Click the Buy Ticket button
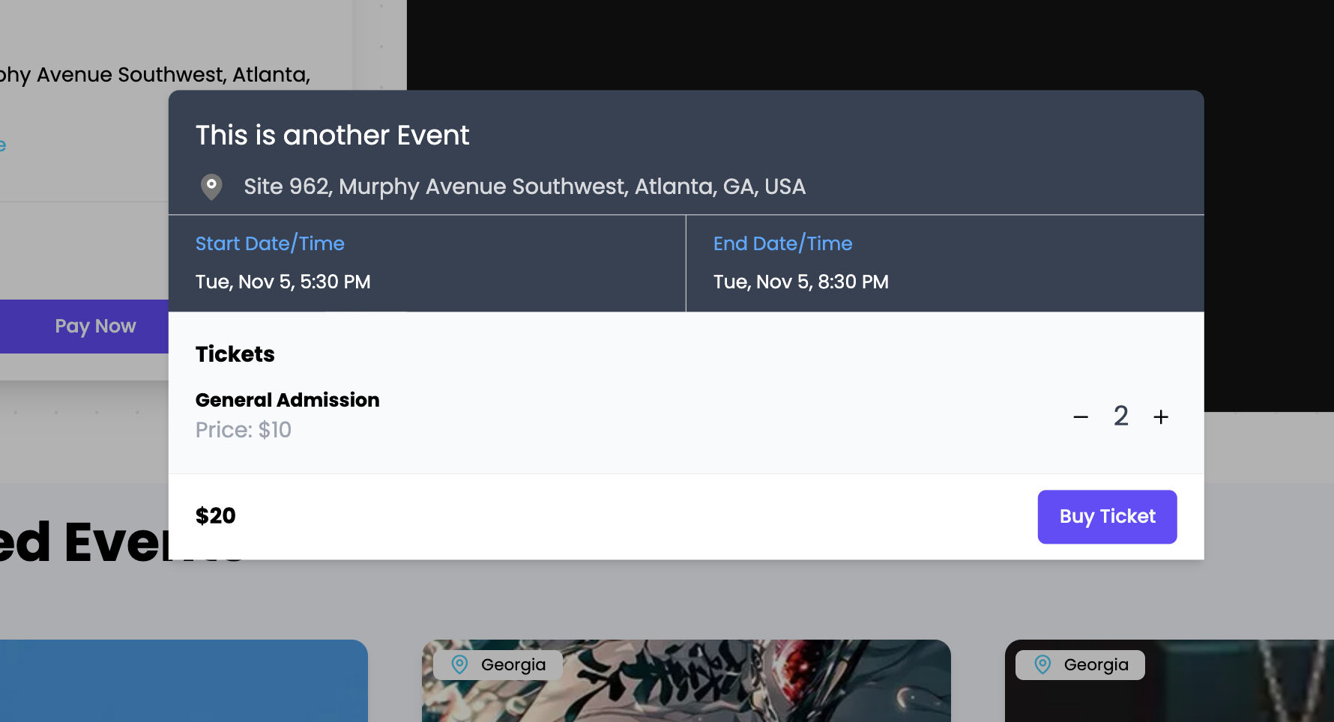 pos(1107,517)
